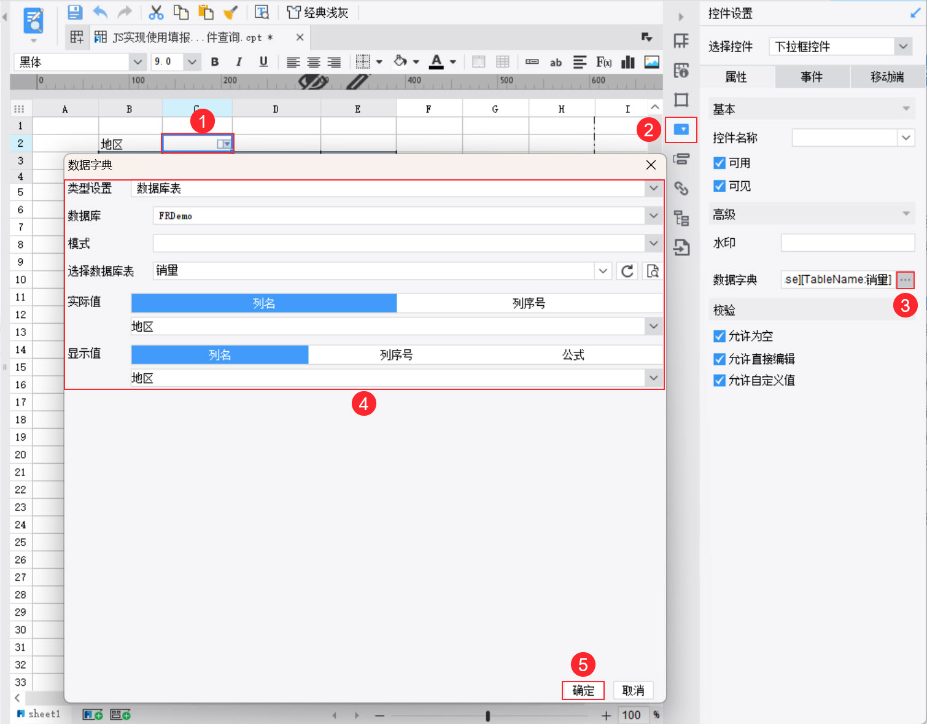
Task: Uncheck the 允许为空 checkbox
Action: click(719, 336)
